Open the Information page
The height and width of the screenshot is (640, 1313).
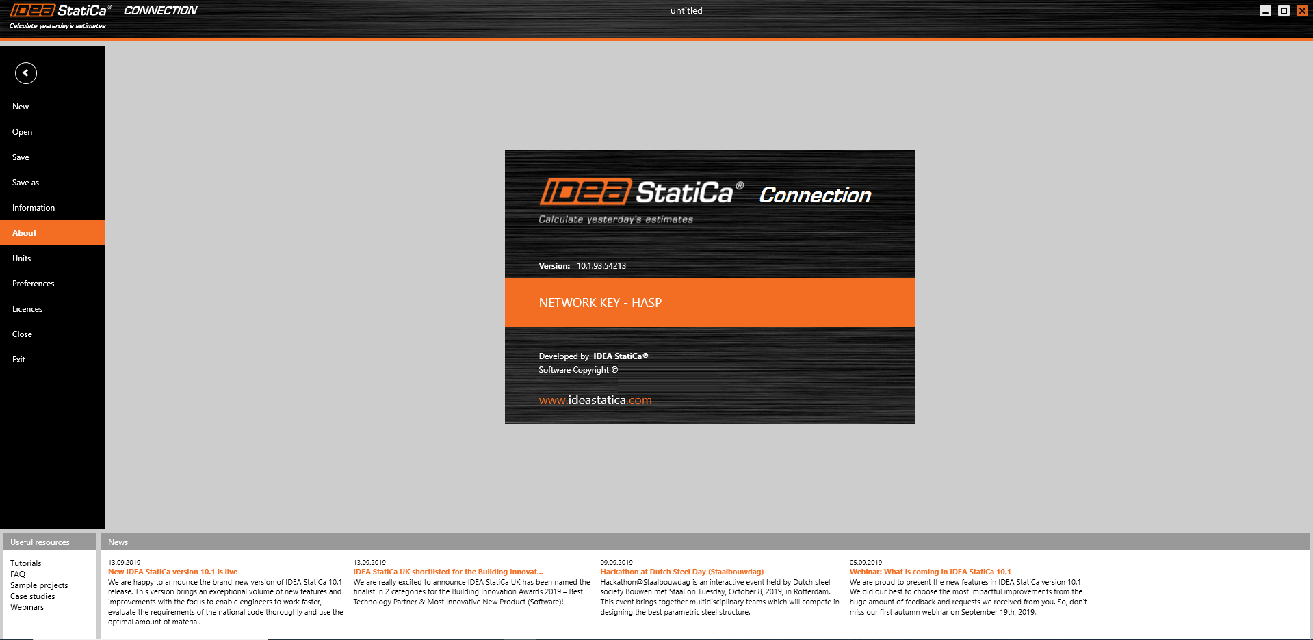(34, 208)
